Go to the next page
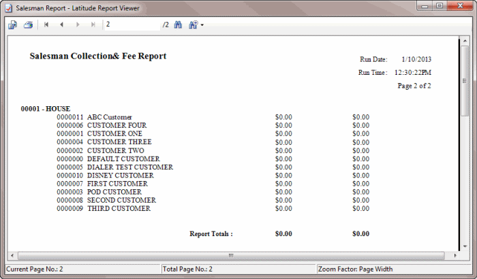This screenshot has height=279, width=477. [77, 24]
